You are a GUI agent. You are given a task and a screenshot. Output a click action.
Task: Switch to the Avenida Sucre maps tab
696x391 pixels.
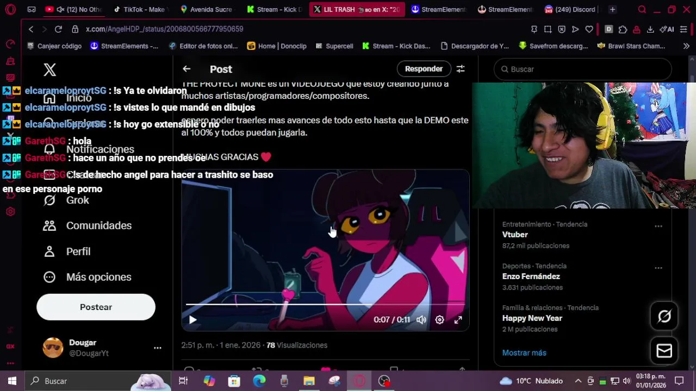pos(207,9)
